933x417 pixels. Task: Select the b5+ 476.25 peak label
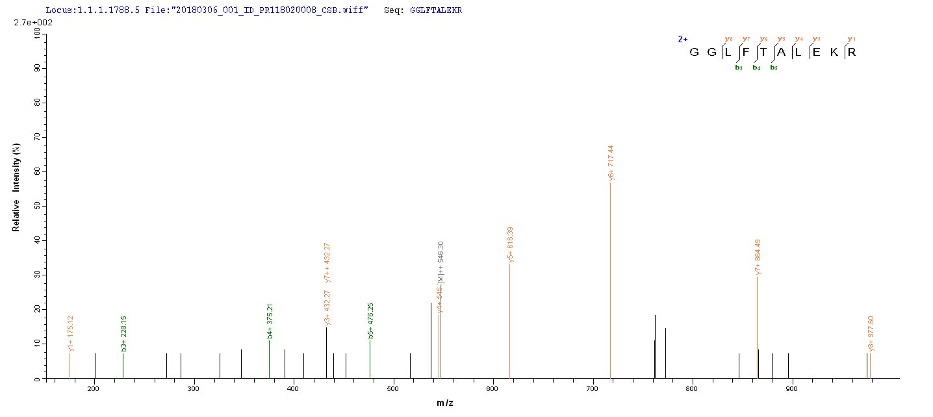tap(370, 321)
